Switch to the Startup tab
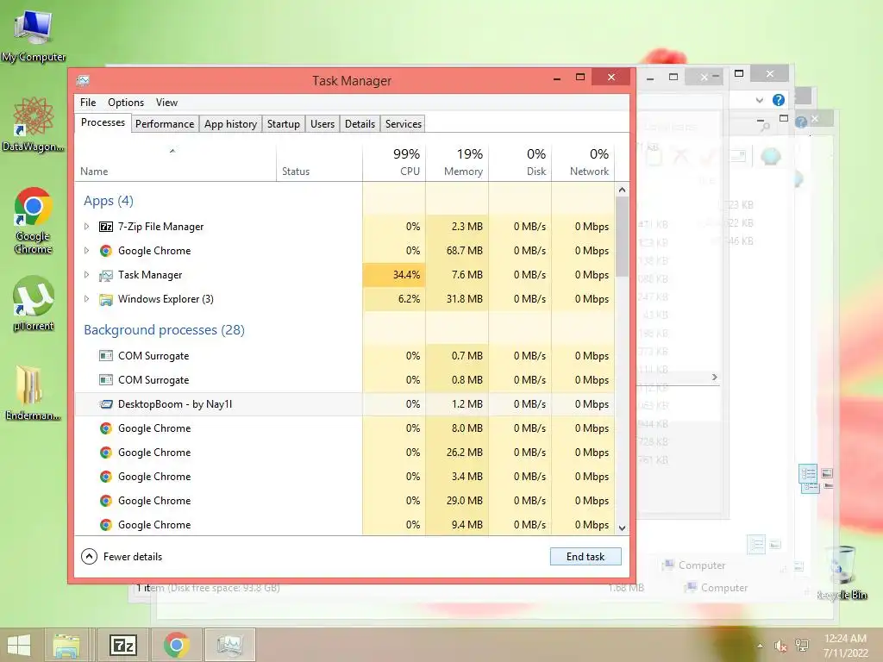Image resolution: width=883 pixels, height=662 pixels. point(283,124)
